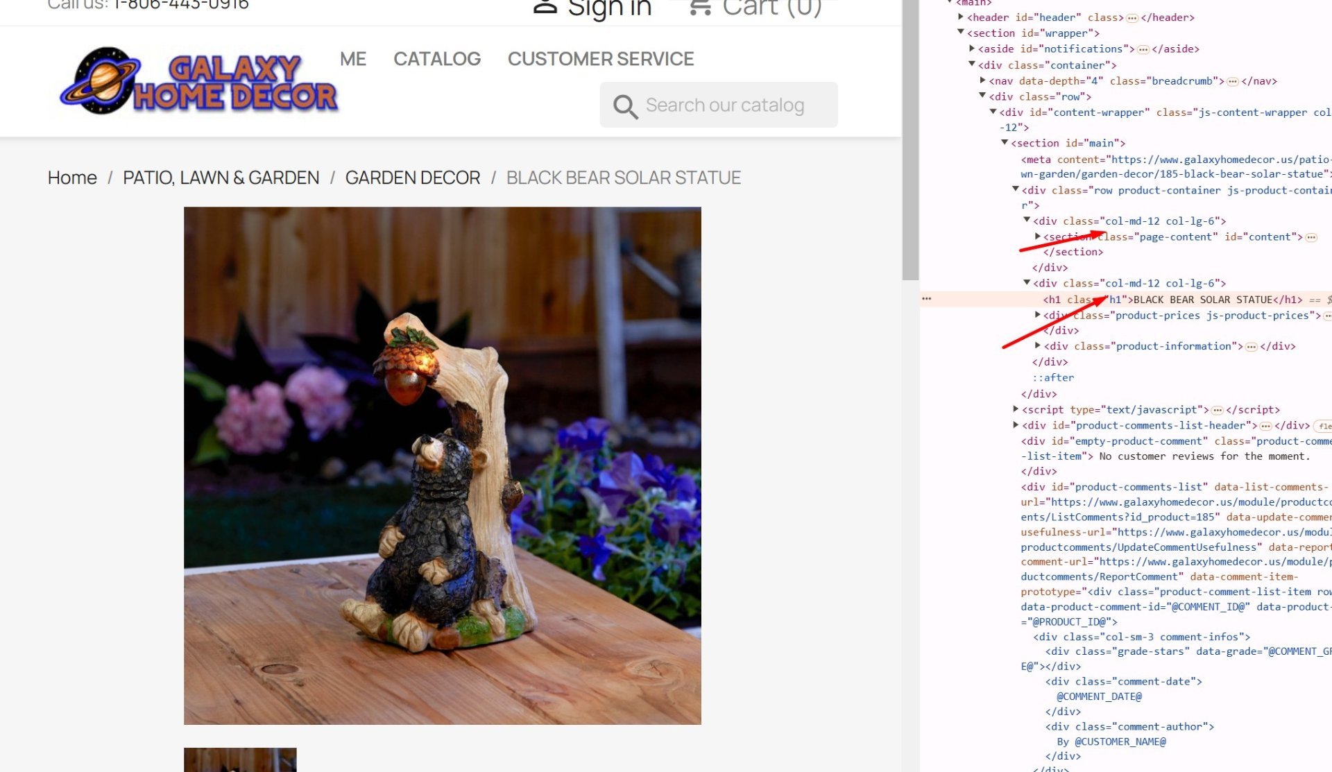Expand the script text/javascript node
The width and height of the screenshot is (1332, 772).
pos(1015,409)
